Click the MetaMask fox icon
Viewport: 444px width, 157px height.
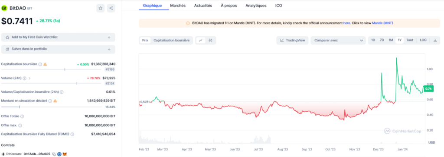(65, 154)
